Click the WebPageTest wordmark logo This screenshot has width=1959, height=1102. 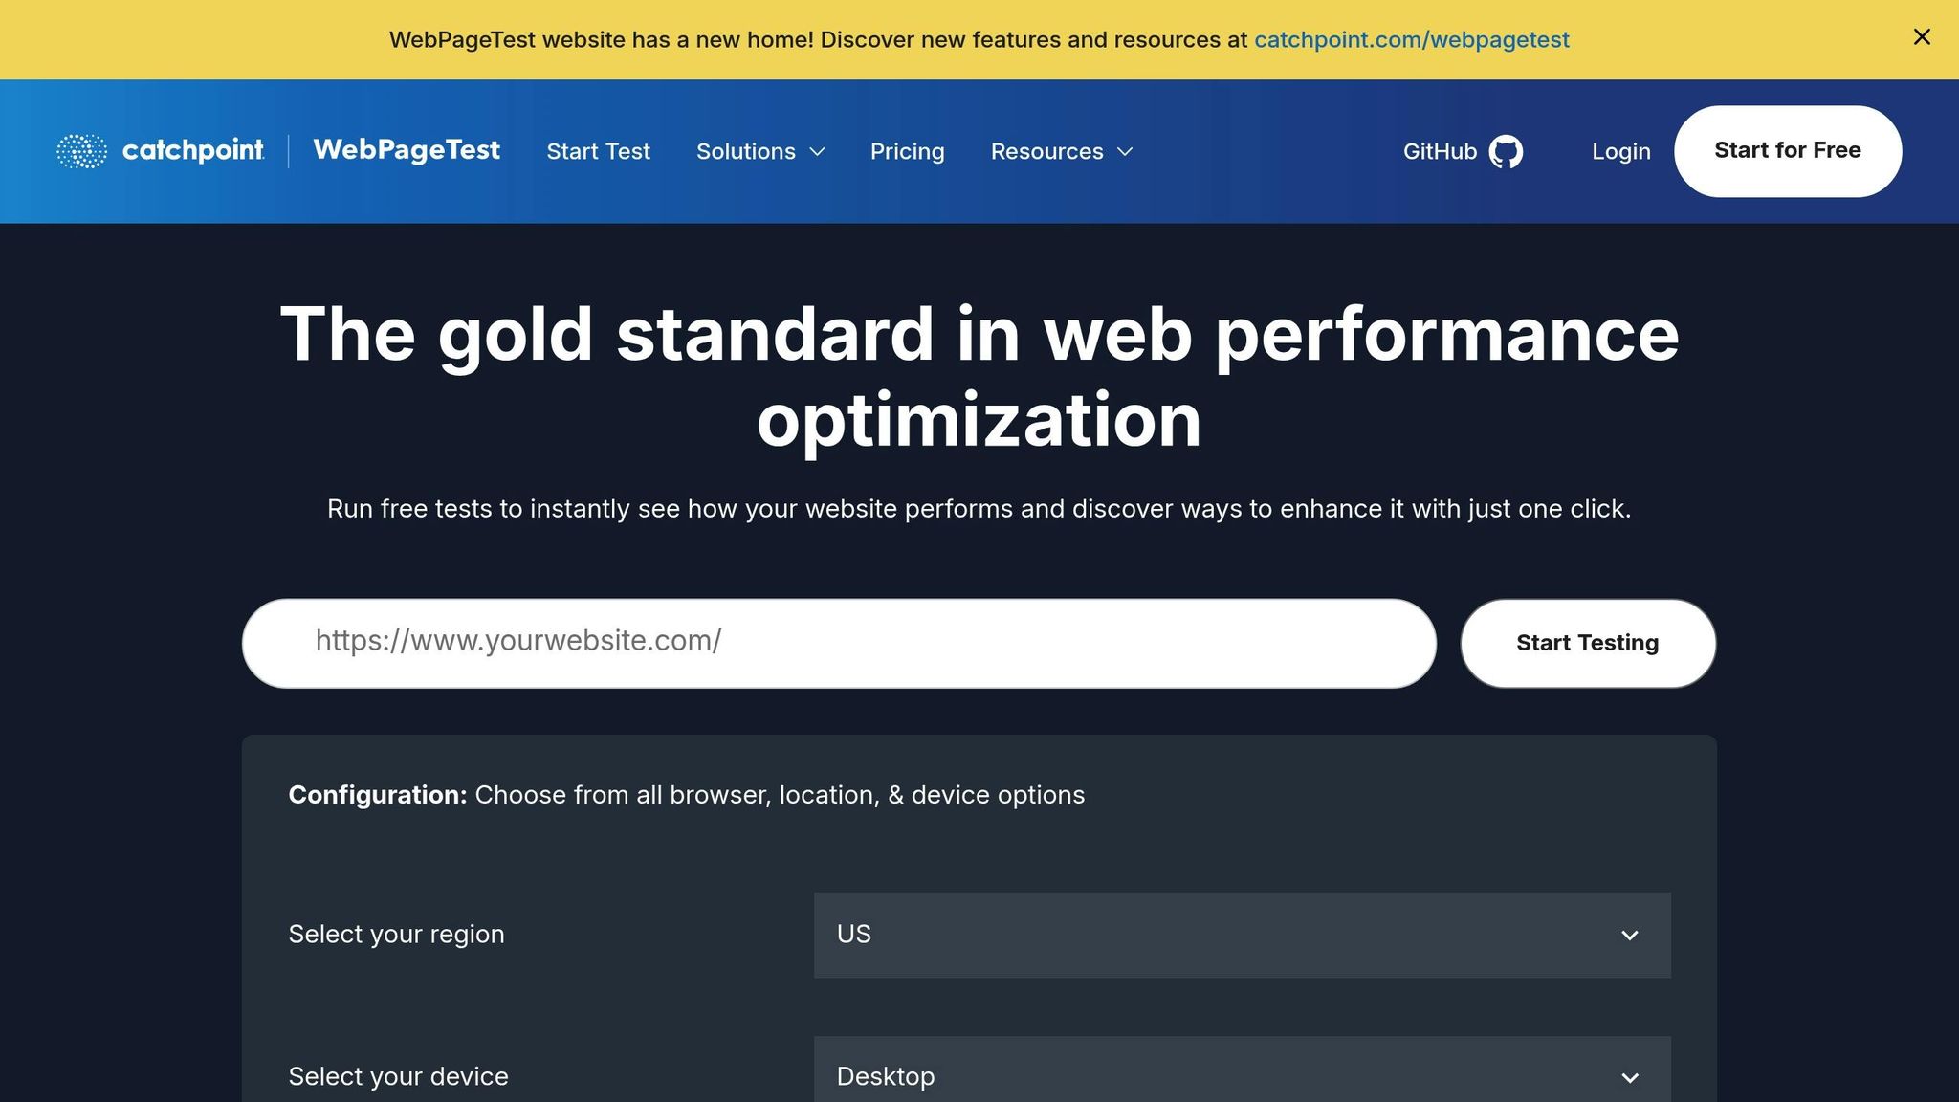coord(406,150)
